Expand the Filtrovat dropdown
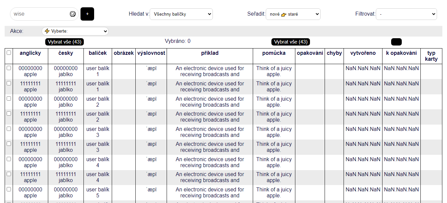 [x=406, y=14]
